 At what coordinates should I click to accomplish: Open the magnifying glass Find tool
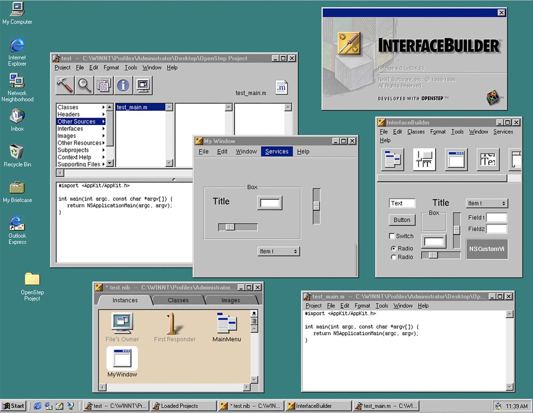pos(84,85)
